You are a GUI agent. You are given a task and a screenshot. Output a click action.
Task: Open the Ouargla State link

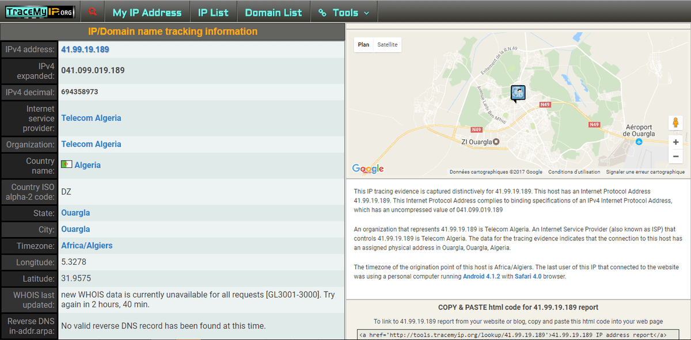click(75, 213)
